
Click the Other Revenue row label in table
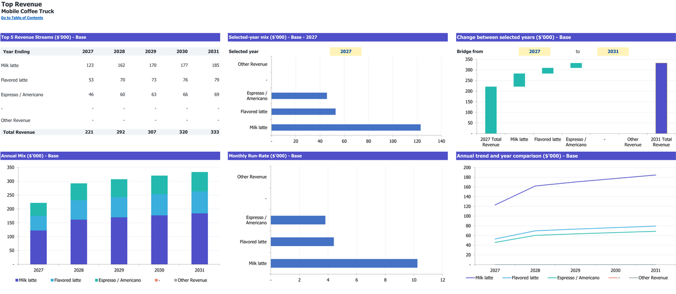[x=15, y=120]
